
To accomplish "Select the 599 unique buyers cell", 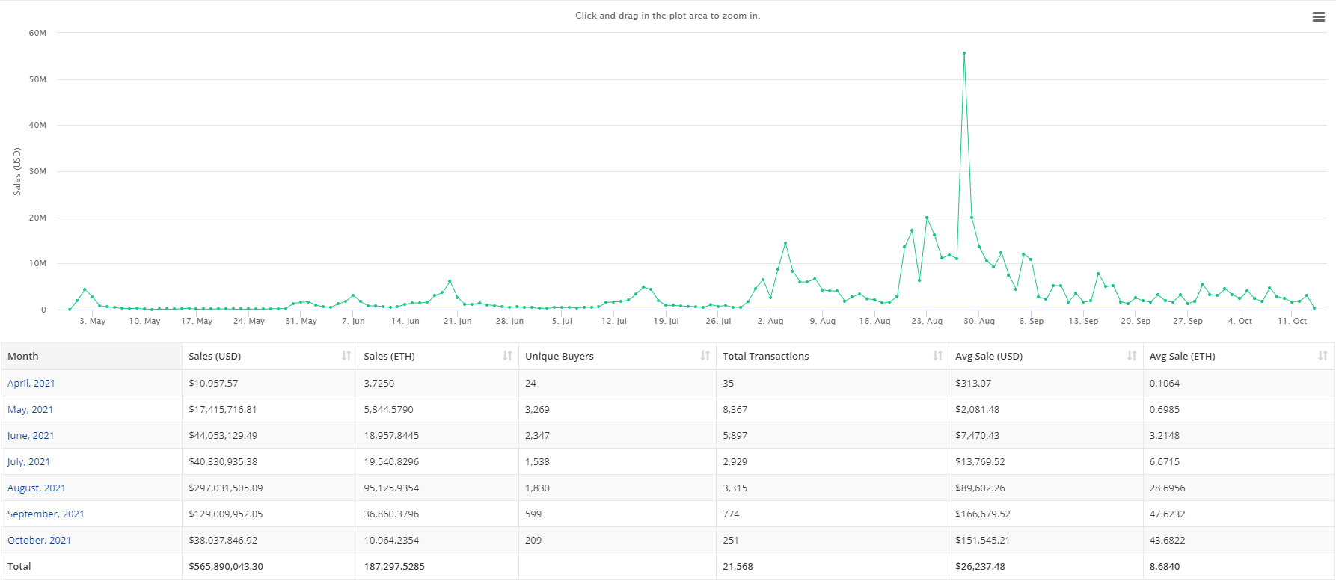I will click(x=617, y=514).
